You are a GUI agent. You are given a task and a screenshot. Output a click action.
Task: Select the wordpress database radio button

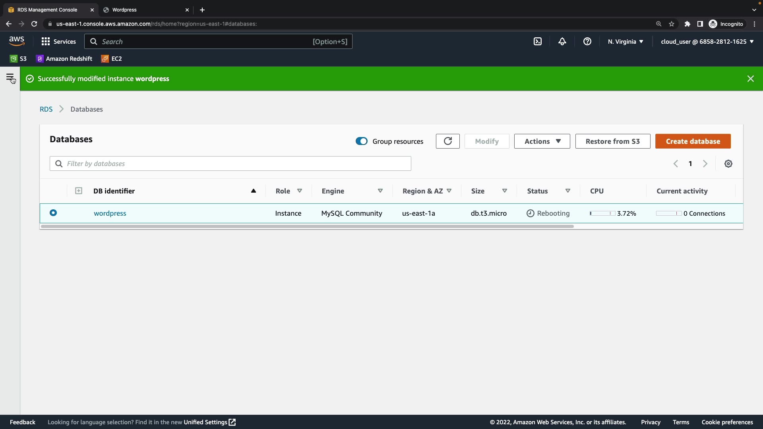[53, 213]
